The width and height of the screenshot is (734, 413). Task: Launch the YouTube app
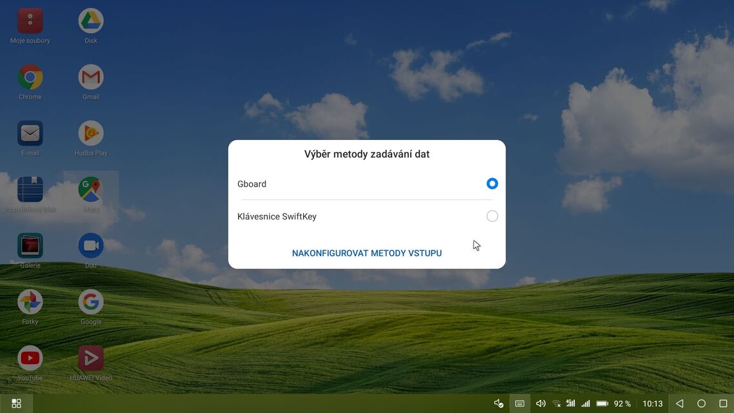click(30, 358)
